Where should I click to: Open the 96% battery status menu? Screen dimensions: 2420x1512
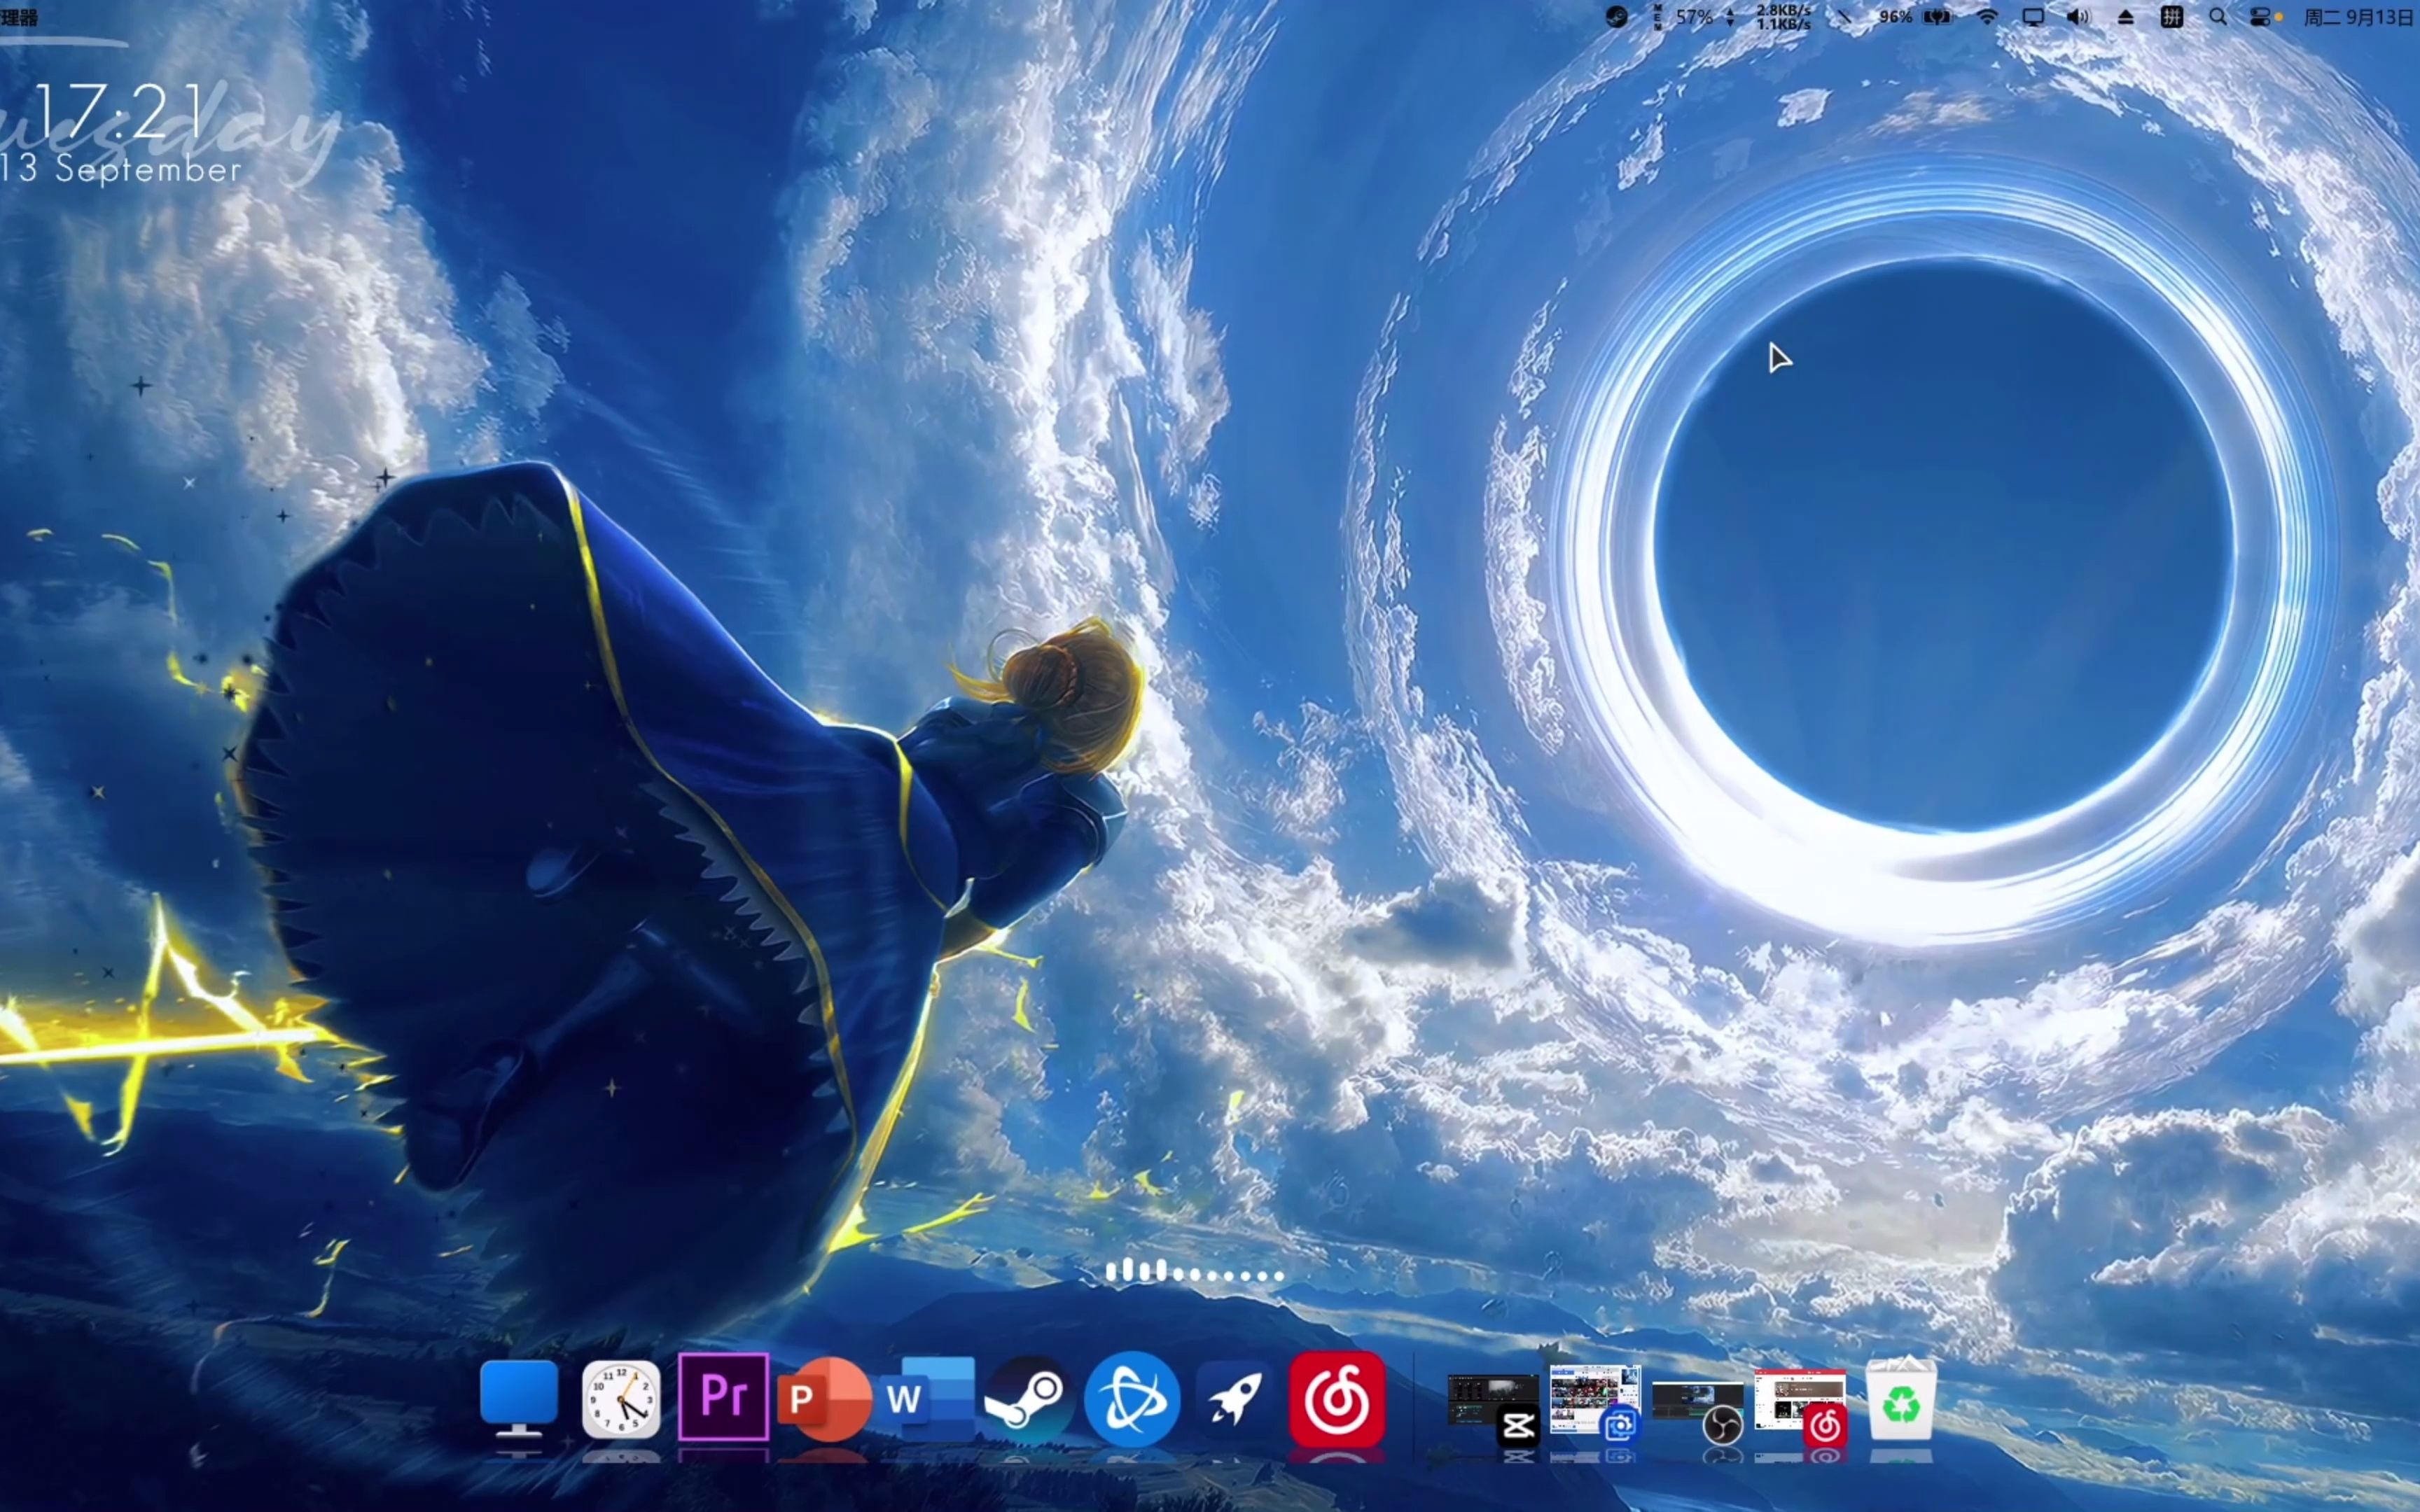1915,17
